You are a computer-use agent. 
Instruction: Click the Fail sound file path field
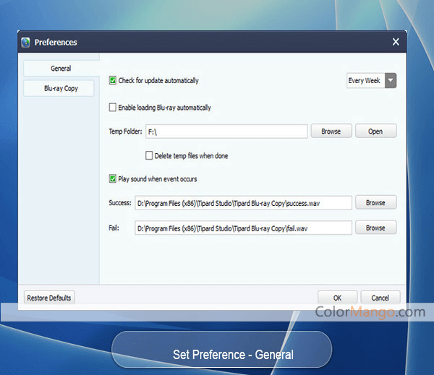tap(243, 228)
